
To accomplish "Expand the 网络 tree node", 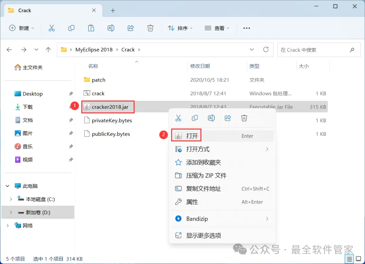I will [x=7, y=225].
